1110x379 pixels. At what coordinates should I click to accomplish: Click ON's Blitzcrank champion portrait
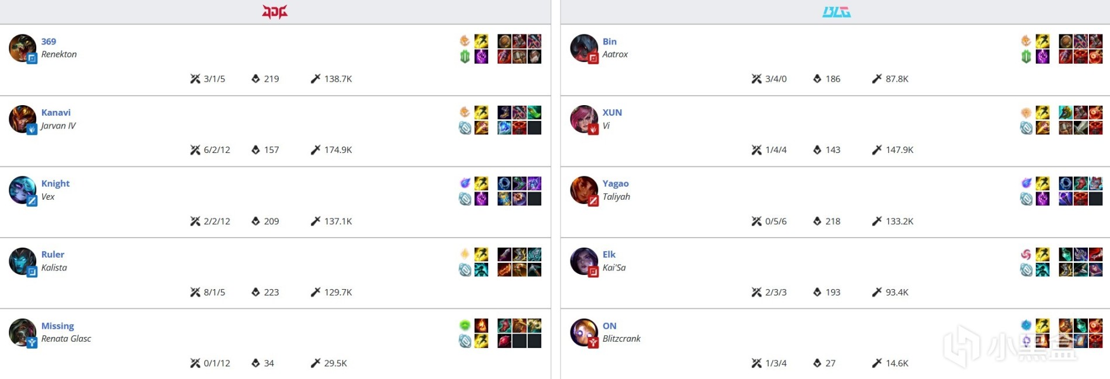pos(583,332)
